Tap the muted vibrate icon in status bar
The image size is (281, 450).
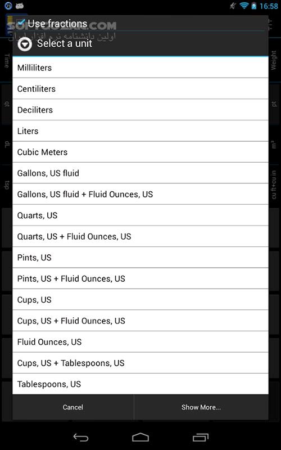[x=233, y=6]
